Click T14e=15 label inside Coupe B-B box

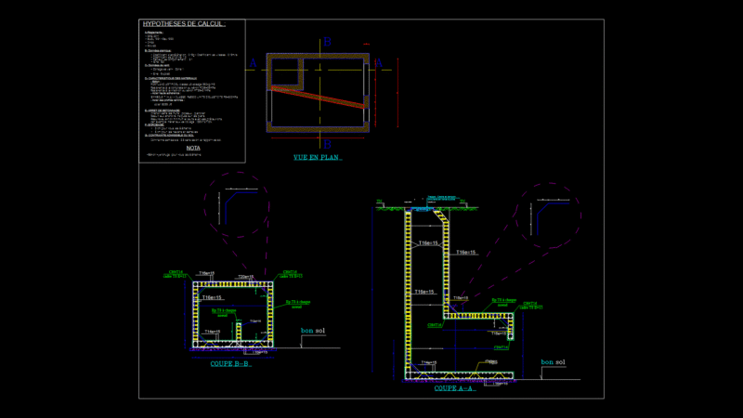(213, 332)
